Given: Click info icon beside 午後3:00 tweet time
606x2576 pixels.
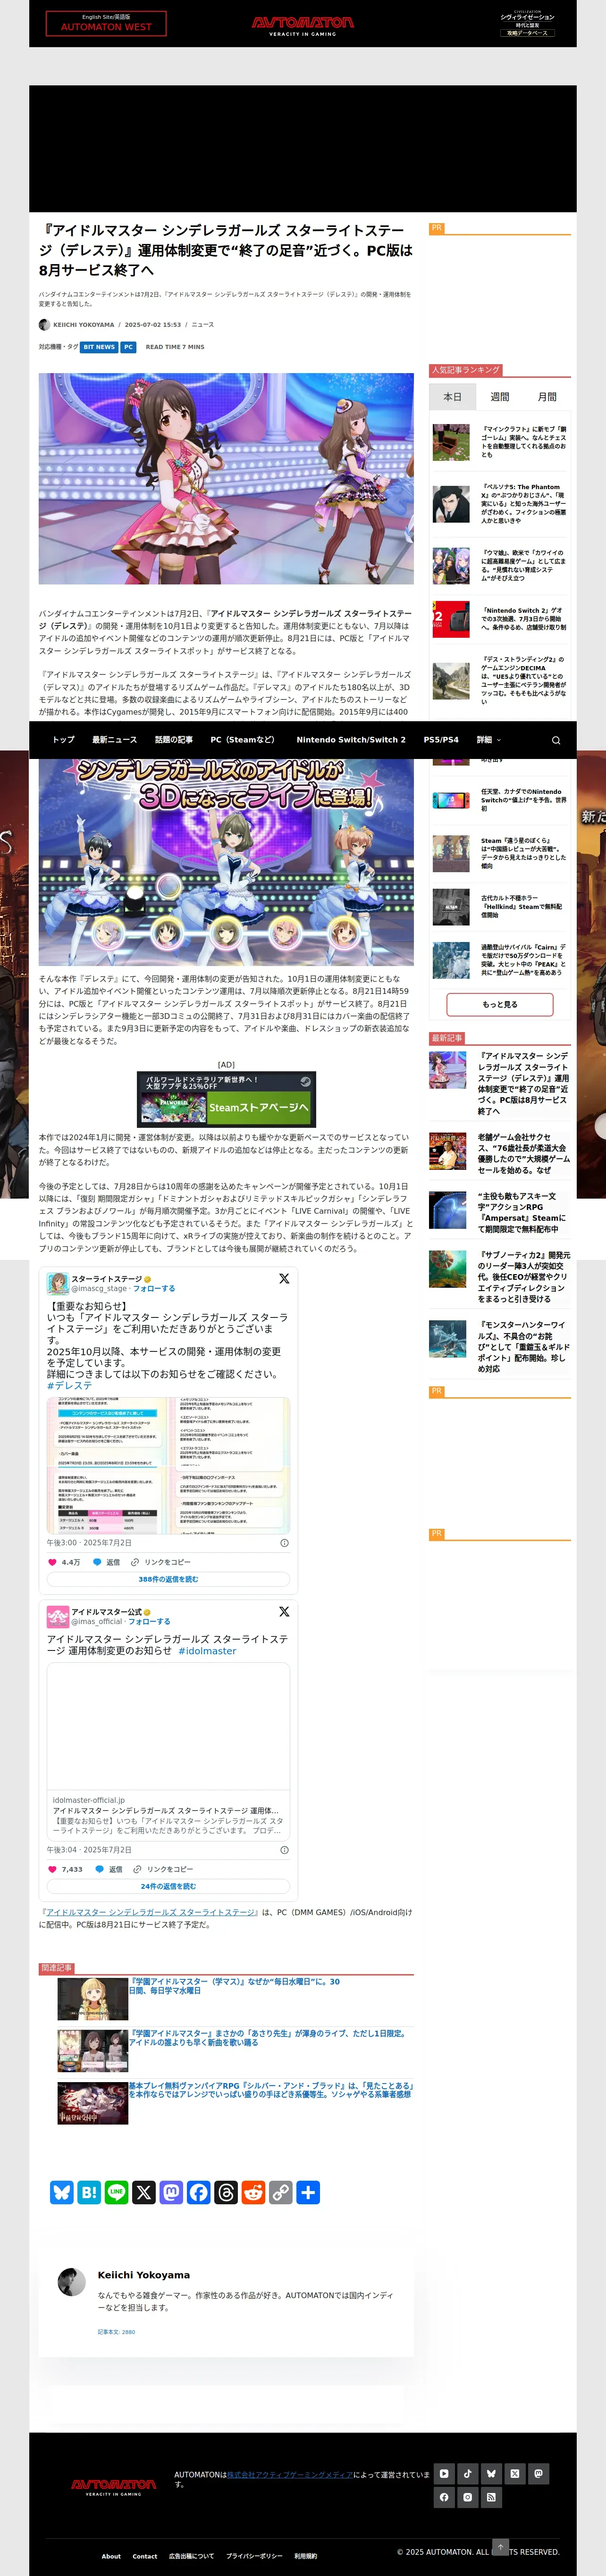Looking at the screenshot, I should 284,1543.
